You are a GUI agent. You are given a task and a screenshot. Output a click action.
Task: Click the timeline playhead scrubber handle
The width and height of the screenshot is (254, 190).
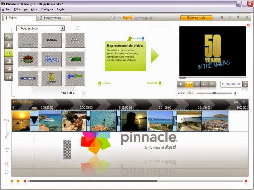34,109
